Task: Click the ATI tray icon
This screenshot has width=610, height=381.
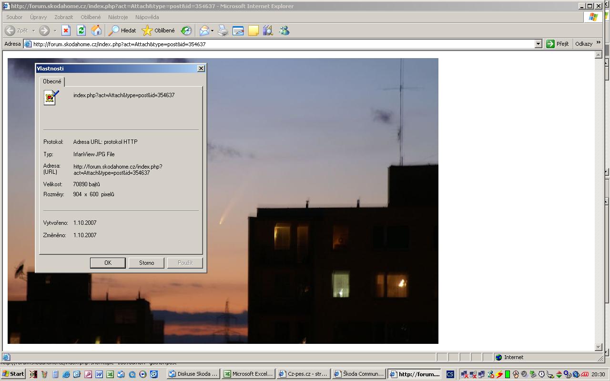Action: (585, 374)
